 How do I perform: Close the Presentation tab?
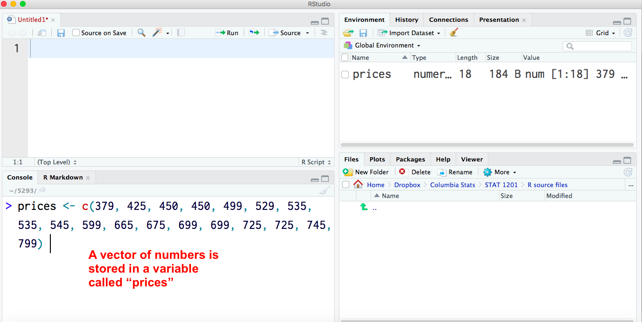524,20
